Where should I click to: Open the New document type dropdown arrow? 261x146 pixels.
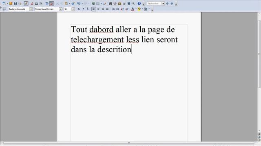(x=7, y=3)
